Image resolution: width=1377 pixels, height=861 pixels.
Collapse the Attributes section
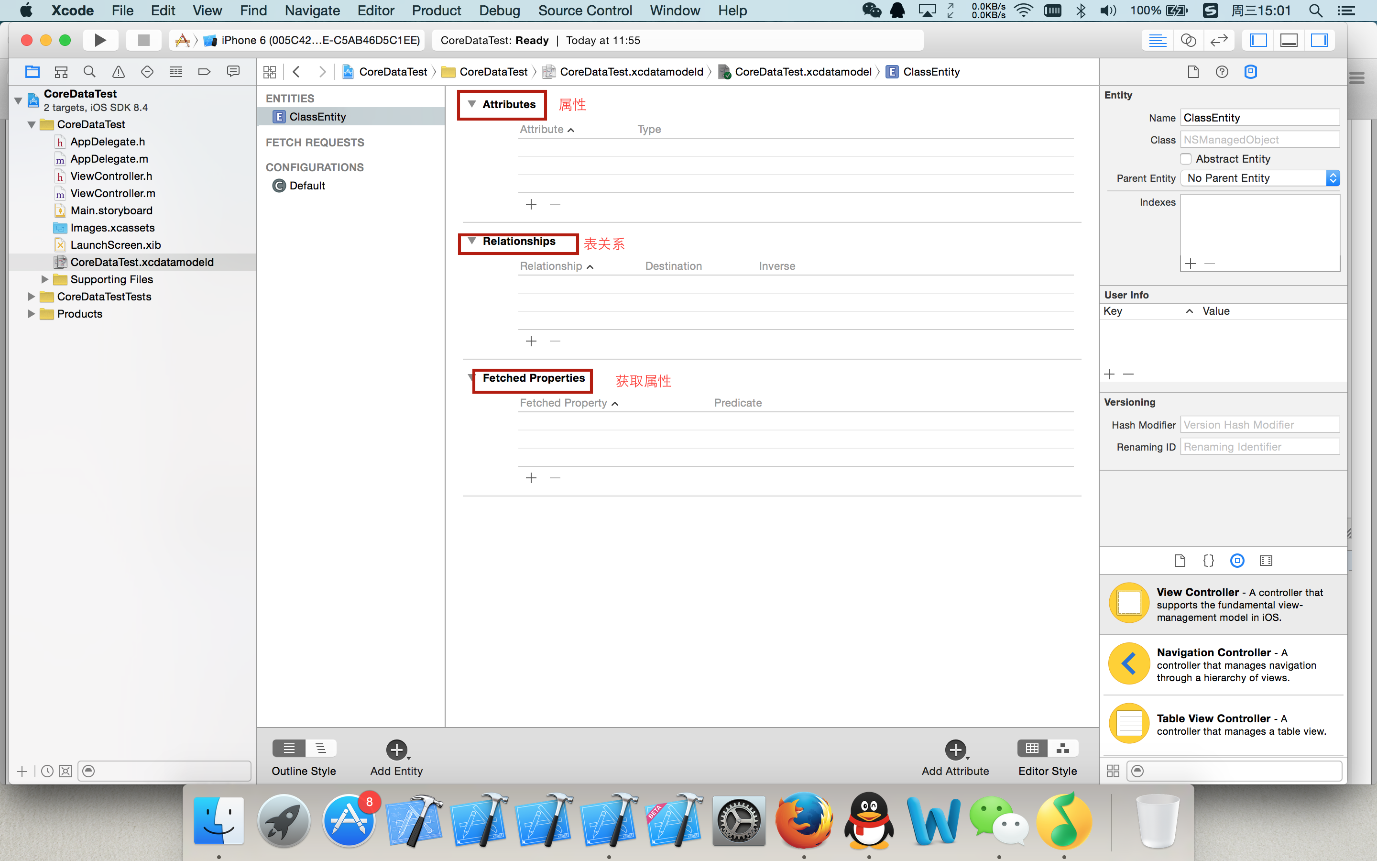coord(472,104)
